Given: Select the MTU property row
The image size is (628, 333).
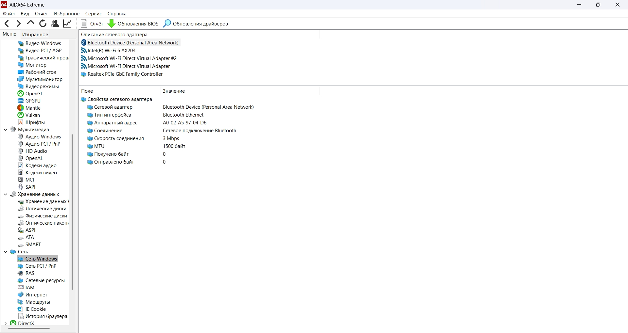Looking at the screenshot, I should (136, 146).
